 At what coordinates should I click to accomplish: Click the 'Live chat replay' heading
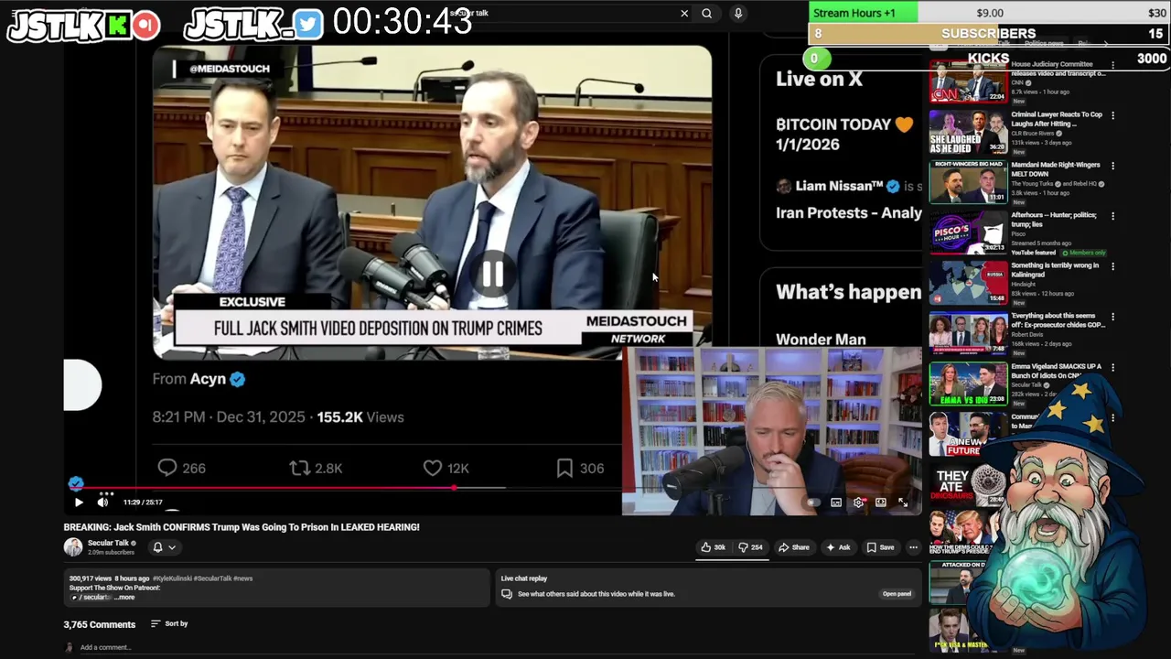point(524,578)
